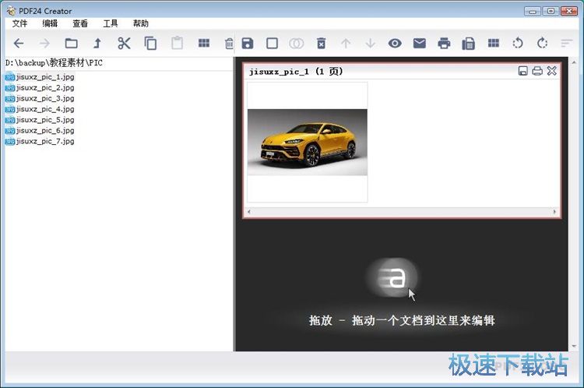Select file jisuxz_pic_2.jpg
This screenshot has width=584, height=388.
40,88
